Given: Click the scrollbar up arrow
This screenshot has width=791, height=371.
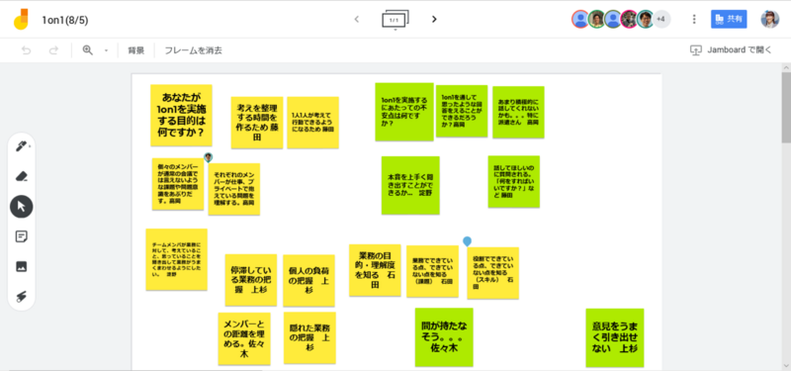Looking at the screenshot, I should [786, 67].
